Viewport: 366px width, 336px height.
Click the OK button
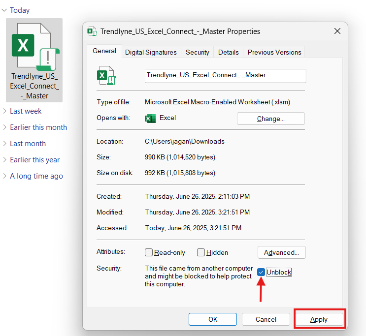(213, 319)
